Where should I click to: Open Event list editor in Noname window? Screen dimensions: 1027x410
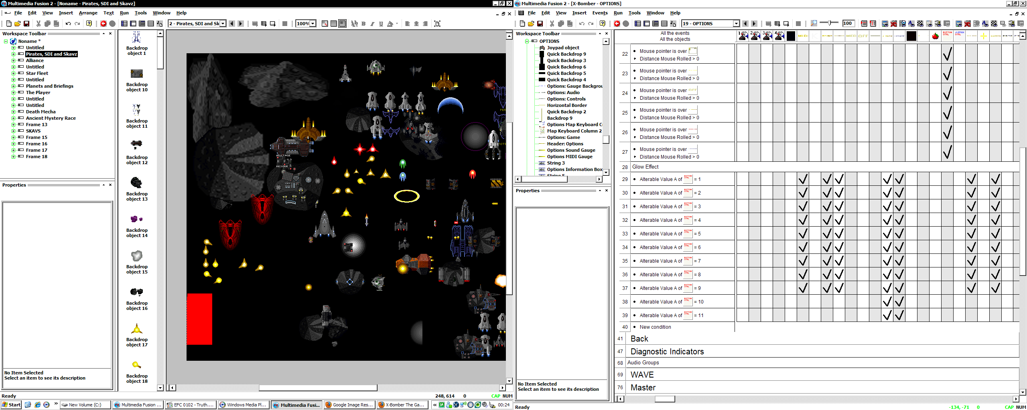pyautogui.click(x=151, y=24)
